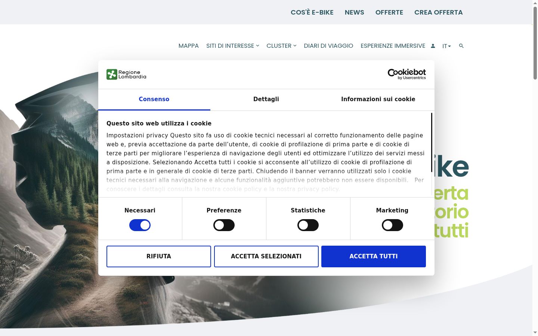This screenshot has height=336, width=538.
Task: Switch to the Dettagli tab
Action: coord(266,99)
